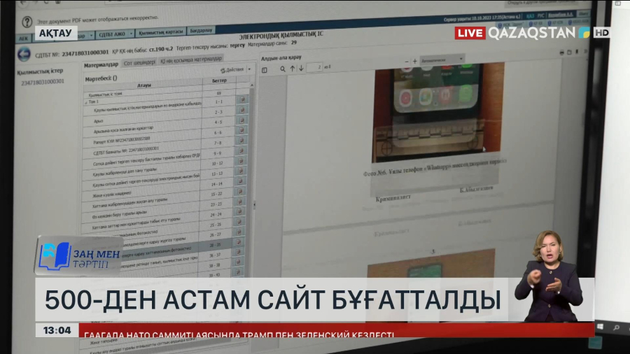Expand the СДТБТ АЖО menu arrow
630x354 pixels.
(x=131, y=34)
